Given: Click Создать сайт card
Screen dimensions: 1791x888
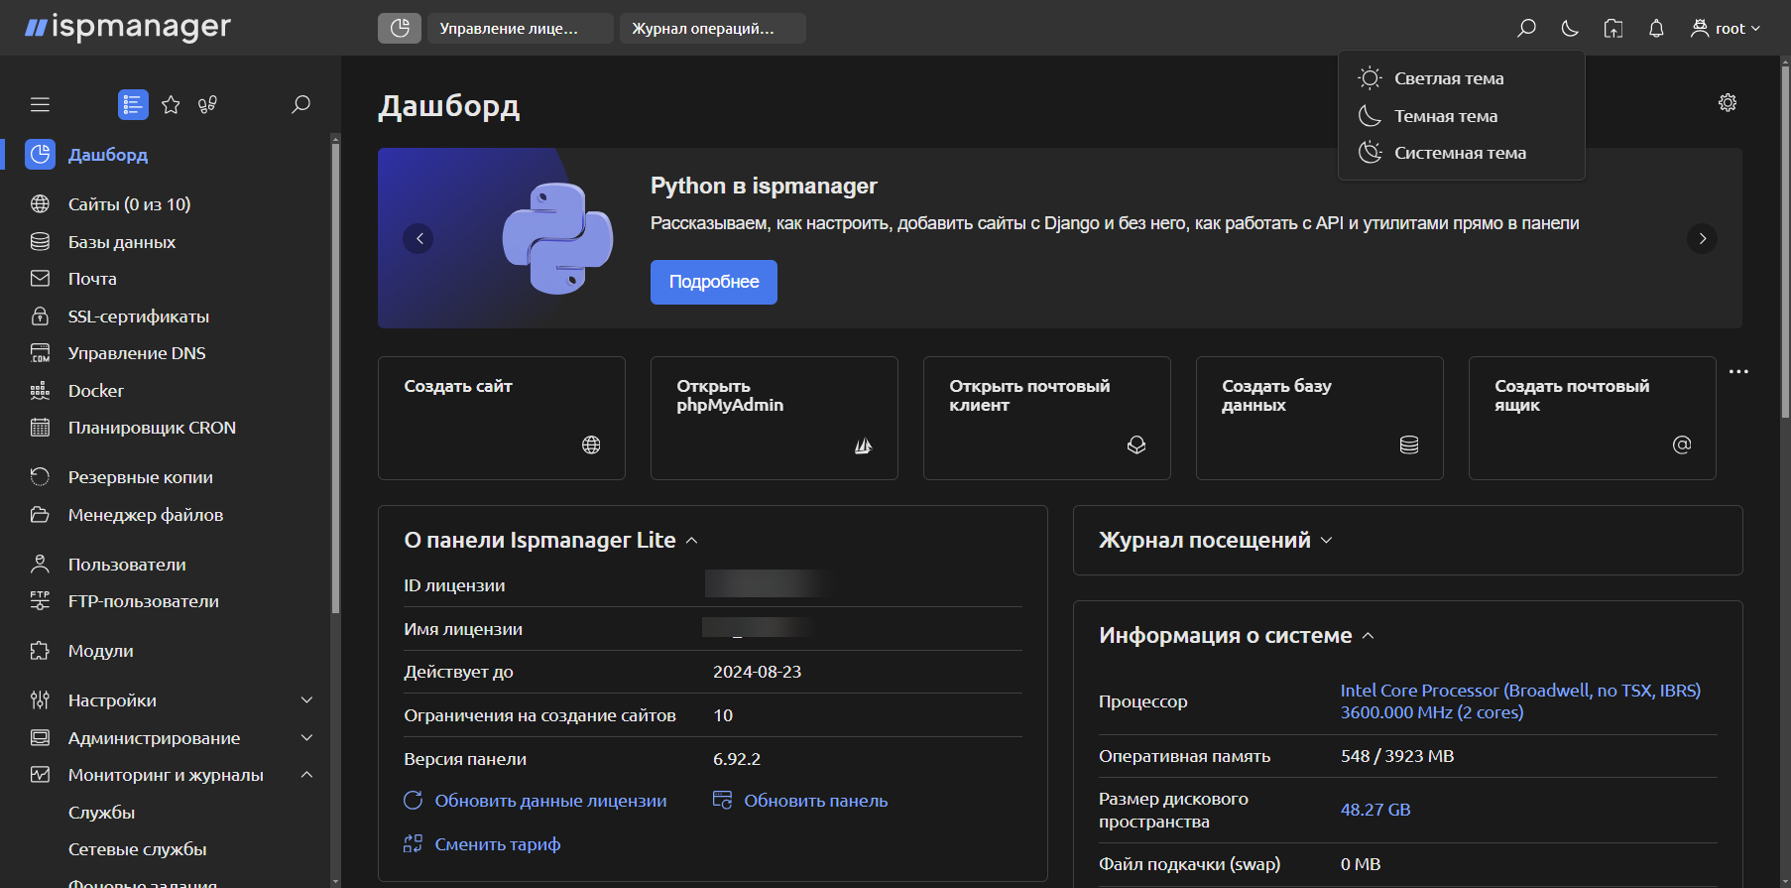Looking at the screenshot, I should tap(502, 418).
